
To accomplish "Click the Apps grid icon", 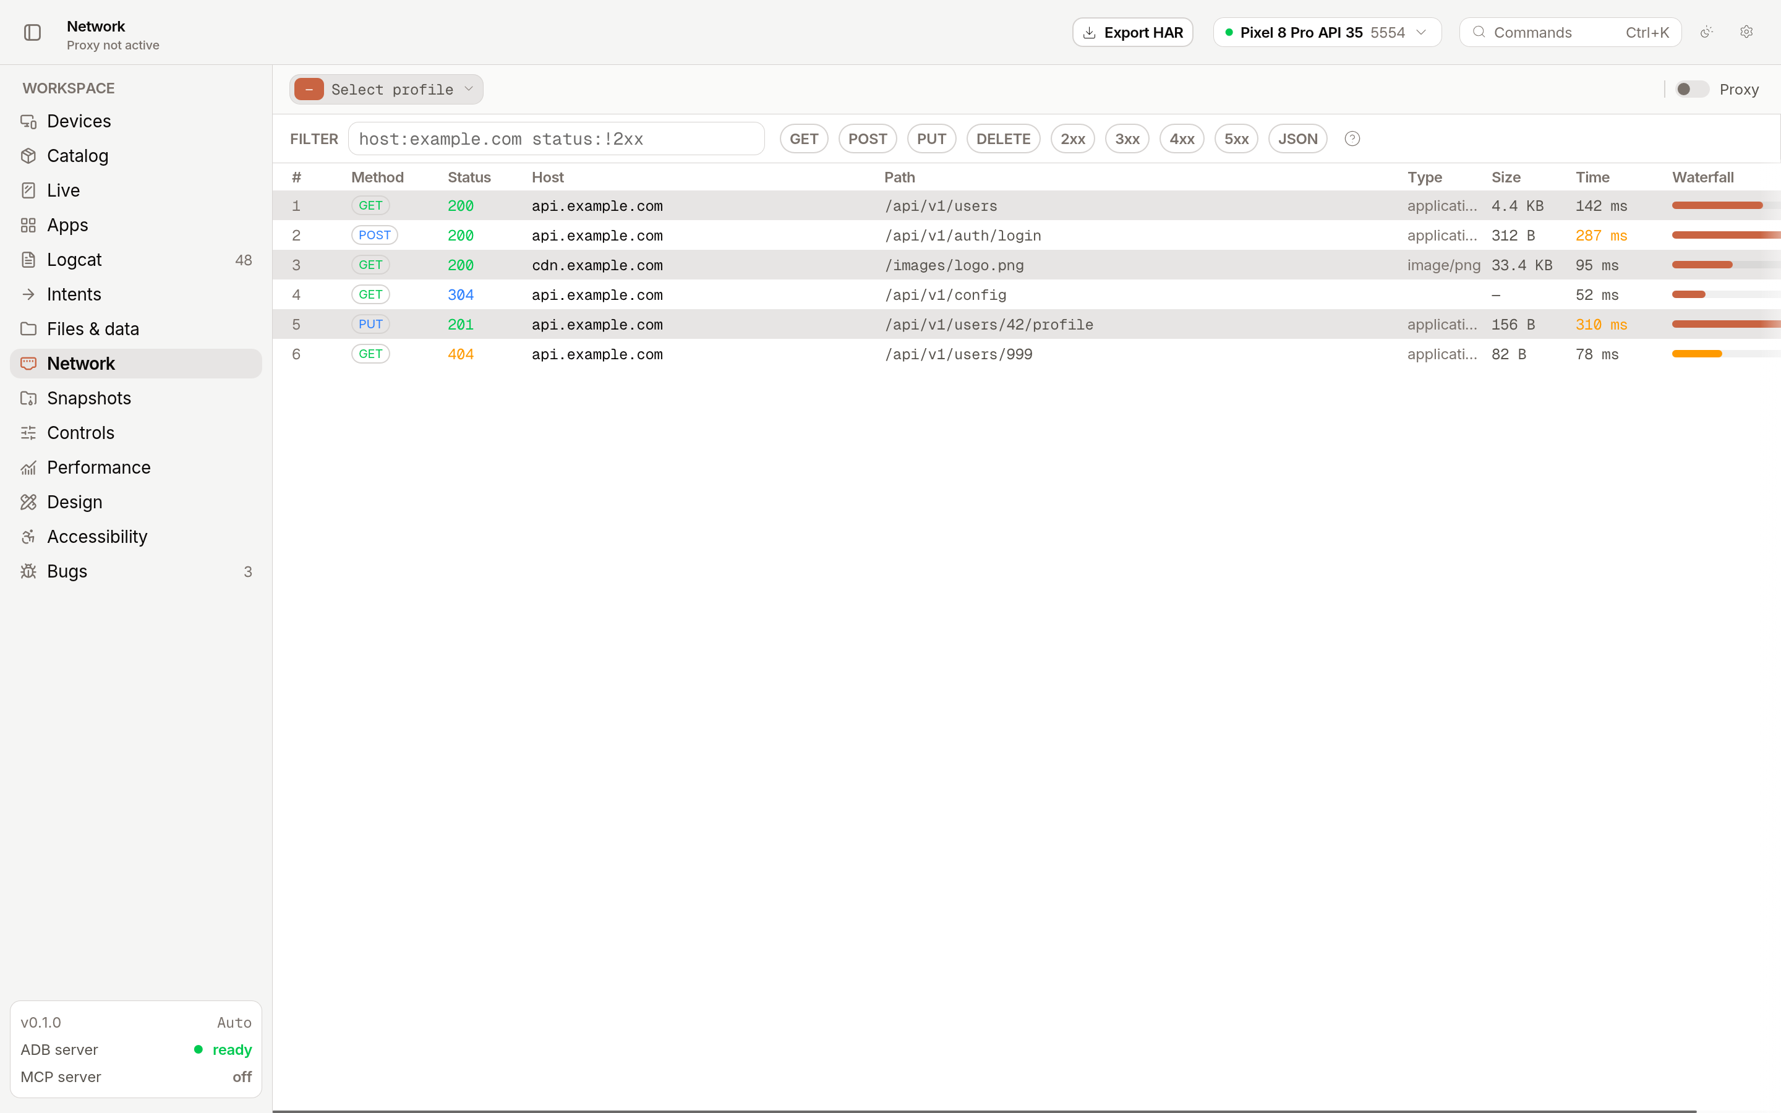I will coord(28,225).
